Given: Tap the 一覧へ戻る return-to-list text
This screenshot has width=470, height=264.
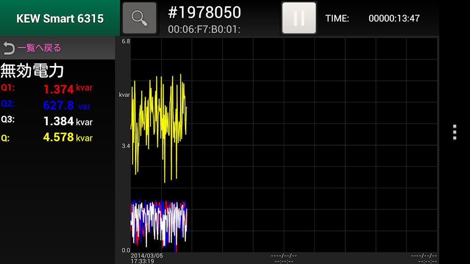Looking at the screenshot, I should [39, 48].
